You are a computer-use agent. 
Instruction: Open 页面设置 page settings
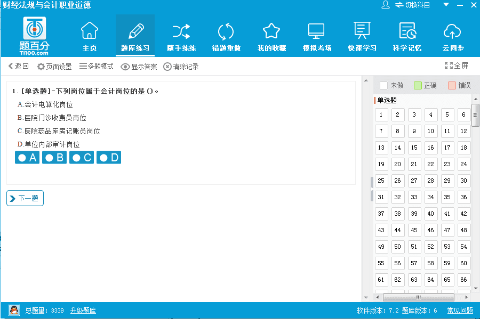(x=54, y=67)
